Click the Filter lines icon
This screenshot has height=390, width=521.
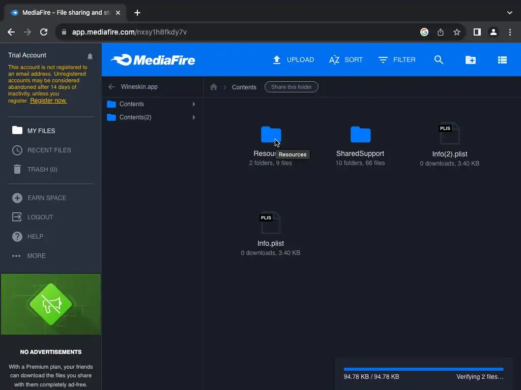[383, 60]
